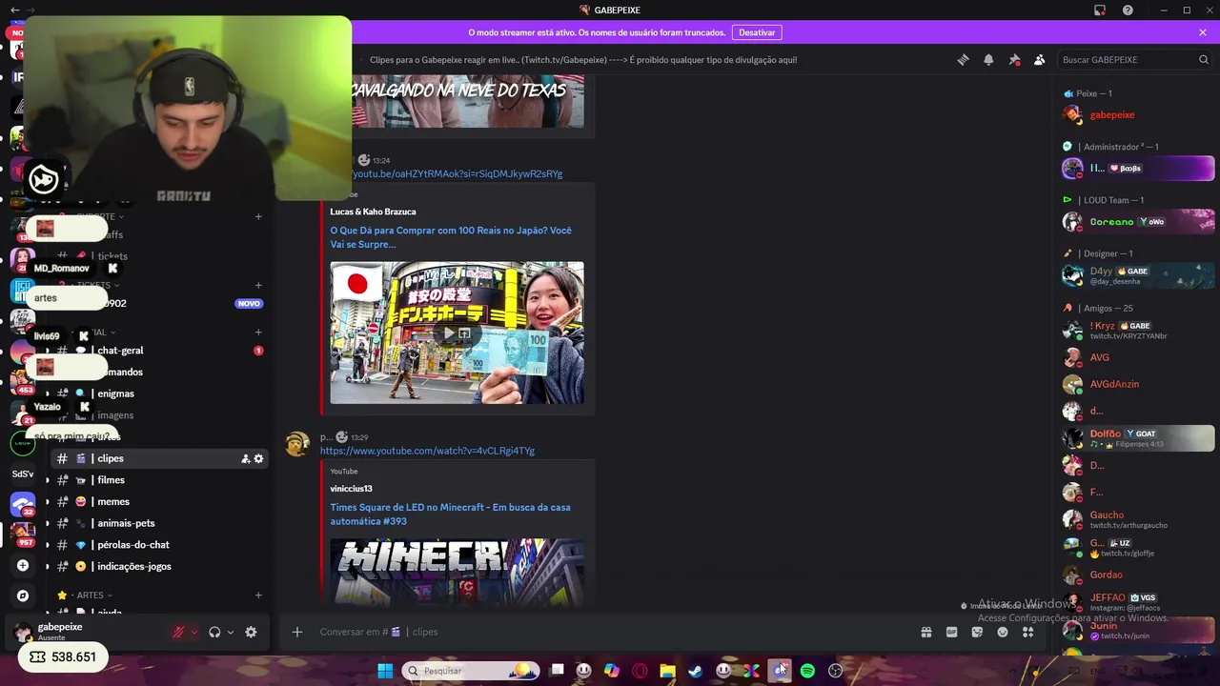Open user settings gear icon

click(251, 632)
